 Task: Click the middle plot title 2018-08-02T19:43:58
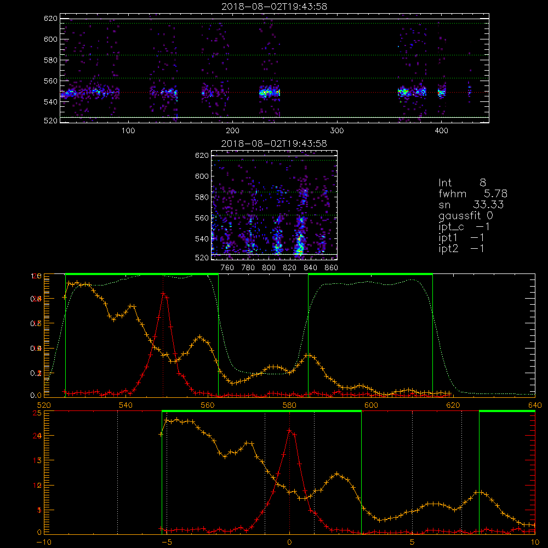pos(274,144)
